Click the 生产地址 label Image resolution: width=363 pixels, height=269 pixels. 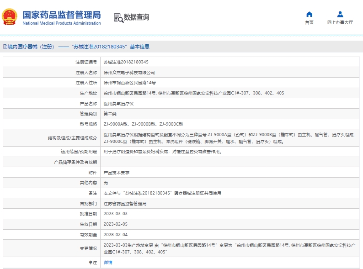pos(88,93)
